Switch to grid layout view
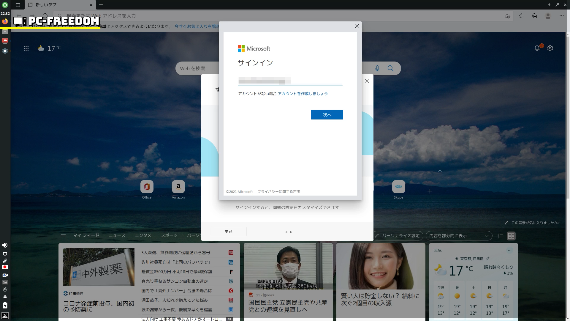Viewport: 570px width, 321px height. click(x=511, y=236)
